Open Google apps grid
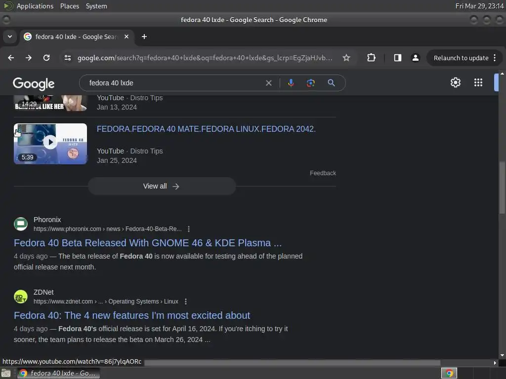Screen dimensions: 506x379 pyautogui.click(x=478, y=82)
